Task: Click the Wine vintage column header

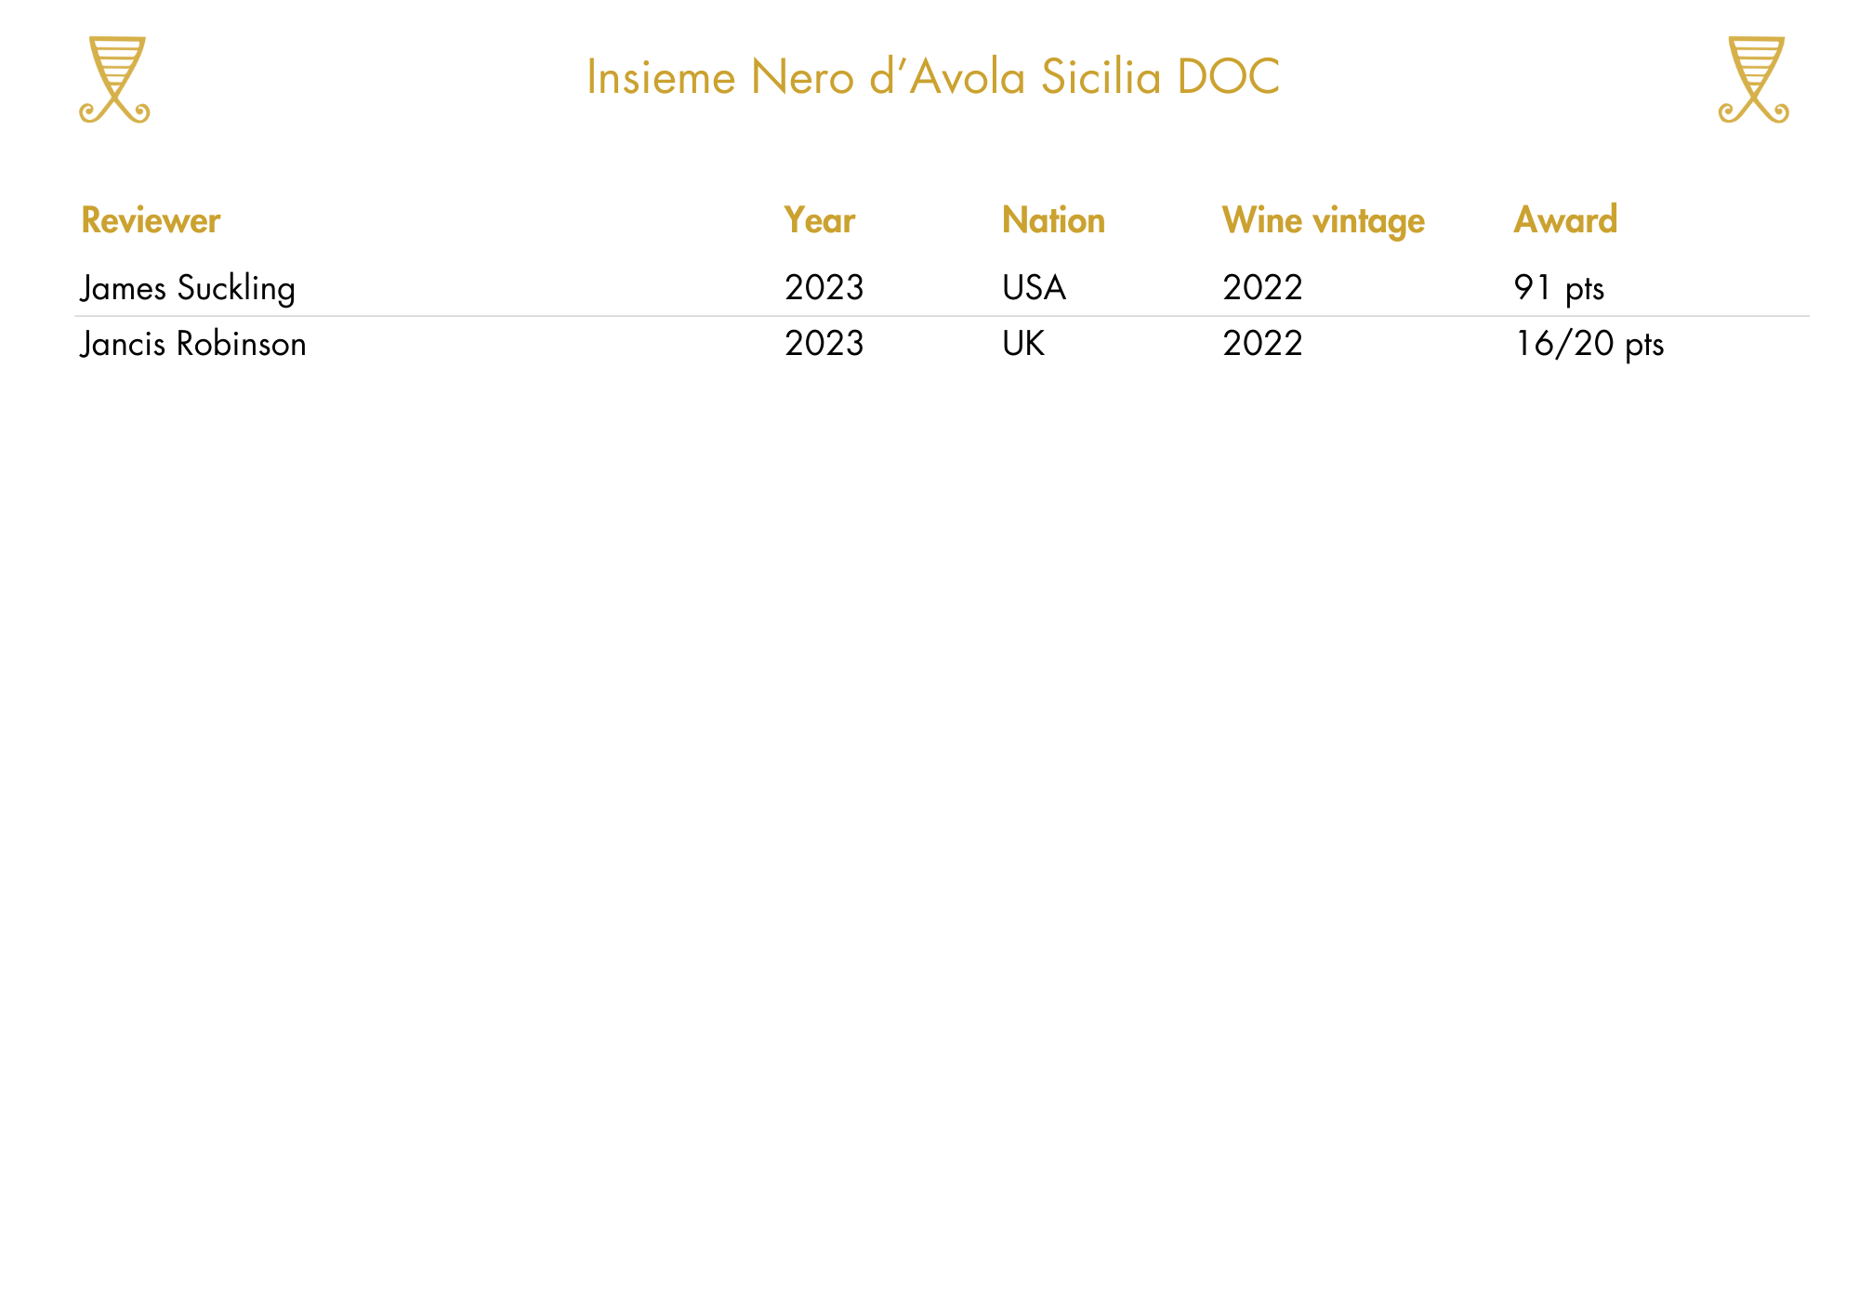Action: [x=1323, y=221]
